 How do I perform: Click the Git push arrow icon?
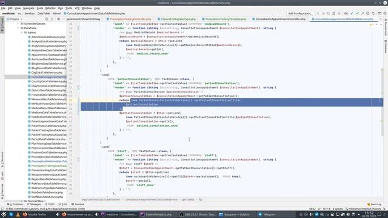(363, 13)
